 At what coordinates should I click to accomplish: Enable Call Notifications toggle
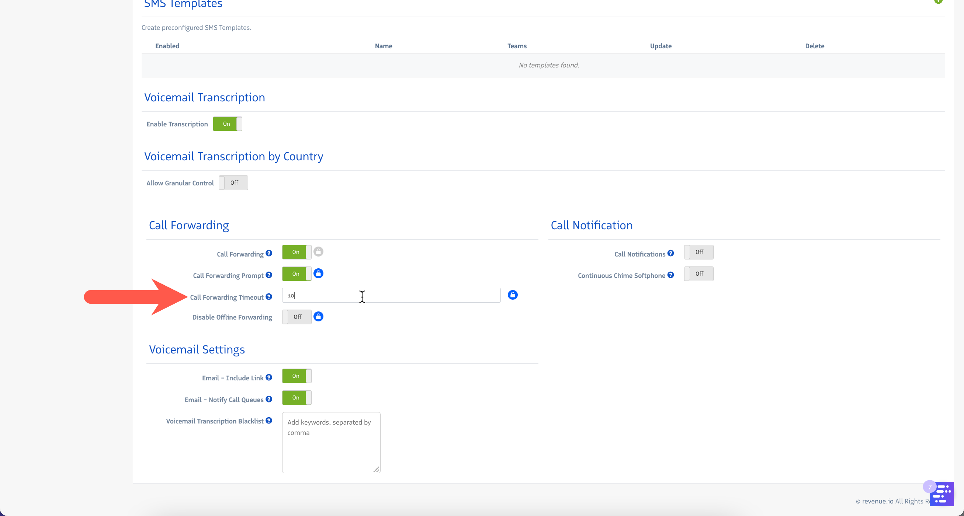[698, 252]
